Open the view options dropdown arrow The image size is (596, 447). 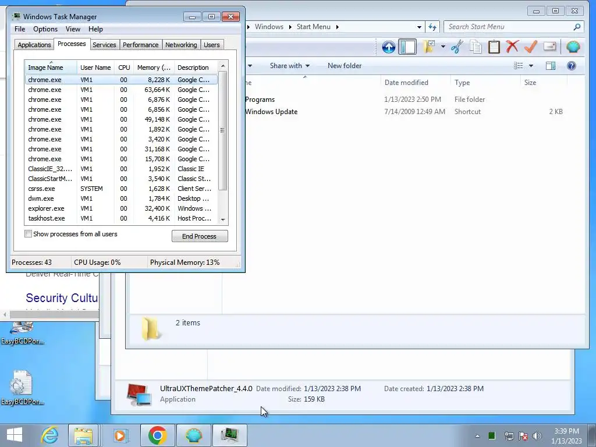tap(531, 66)
